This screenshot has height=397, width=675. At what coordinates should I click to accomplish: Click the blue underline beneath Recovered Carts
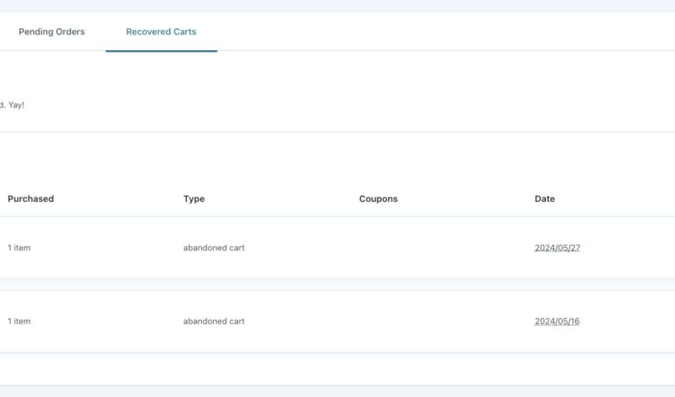tap(161, 51)
